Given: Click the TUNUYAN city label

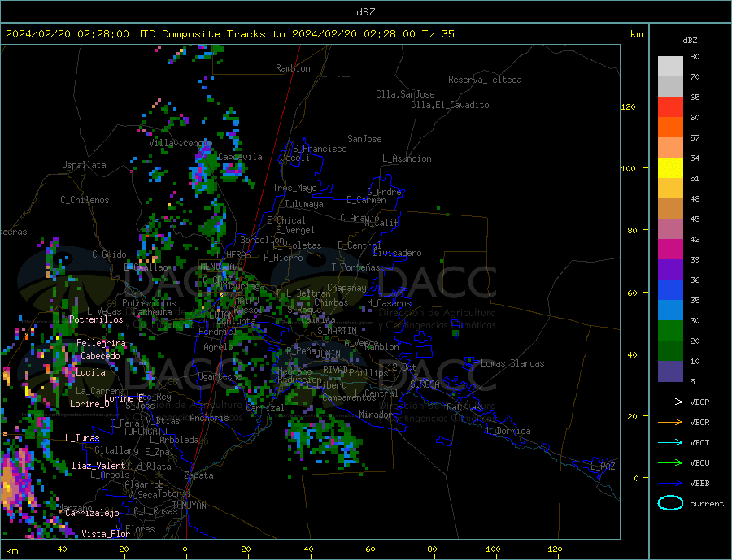Looking at the screenshot, I should [189, 506].
